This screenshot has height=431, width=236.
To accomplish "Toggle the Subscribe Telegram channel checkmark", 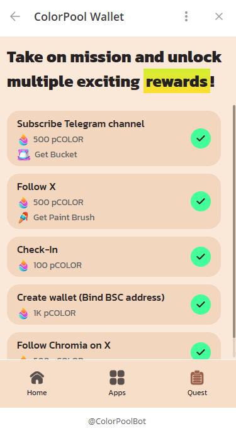I will (x=201, y=138).
